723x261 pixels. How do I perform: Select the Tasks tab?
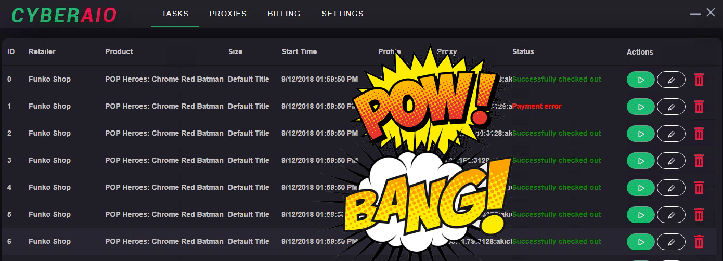(175, 14)
